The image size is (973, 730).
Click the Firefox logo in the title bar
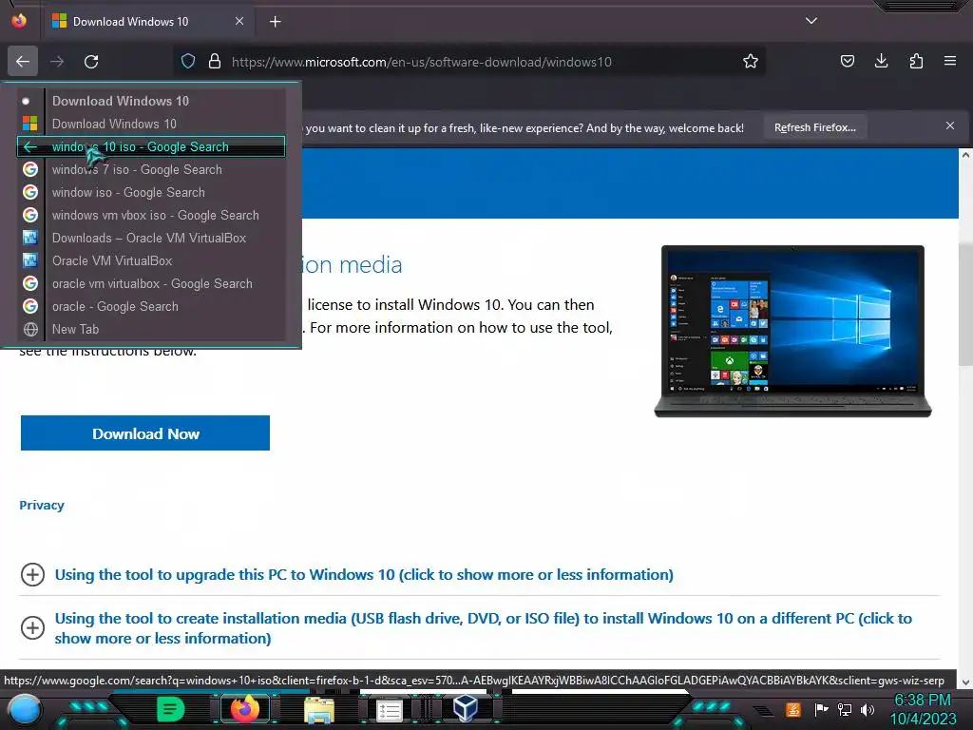point(19,21)
